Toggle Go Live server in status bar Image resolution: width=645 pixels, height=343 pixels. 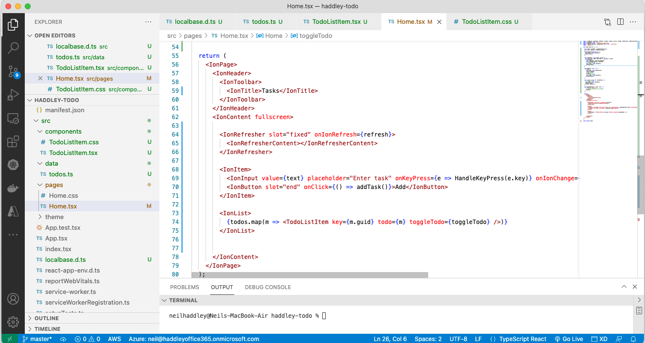569,339
